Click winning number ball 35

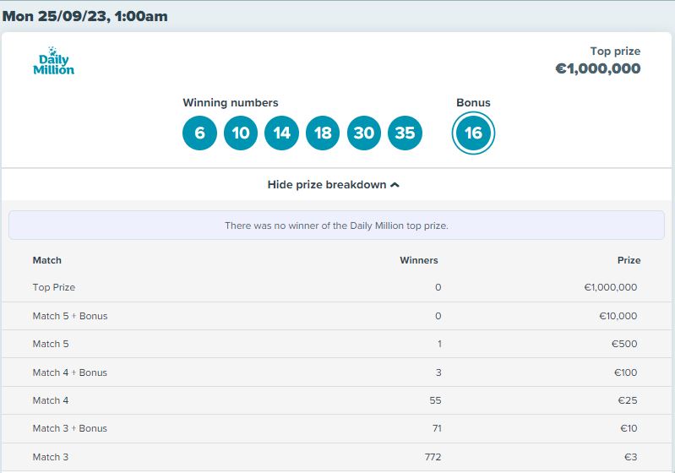[406, 133]
